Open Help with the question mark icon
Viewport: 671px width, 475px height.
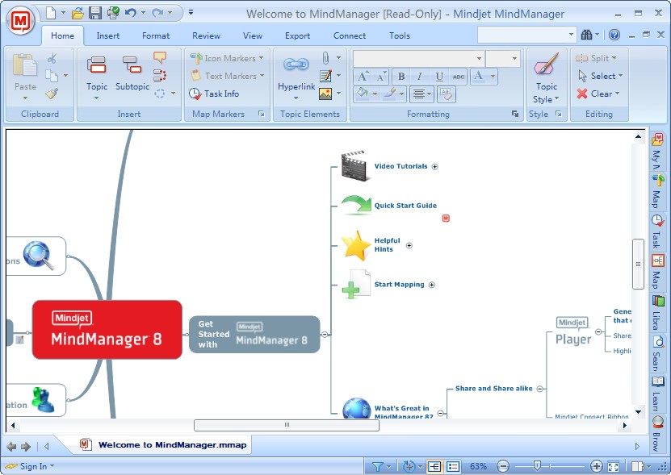(614, 35)
